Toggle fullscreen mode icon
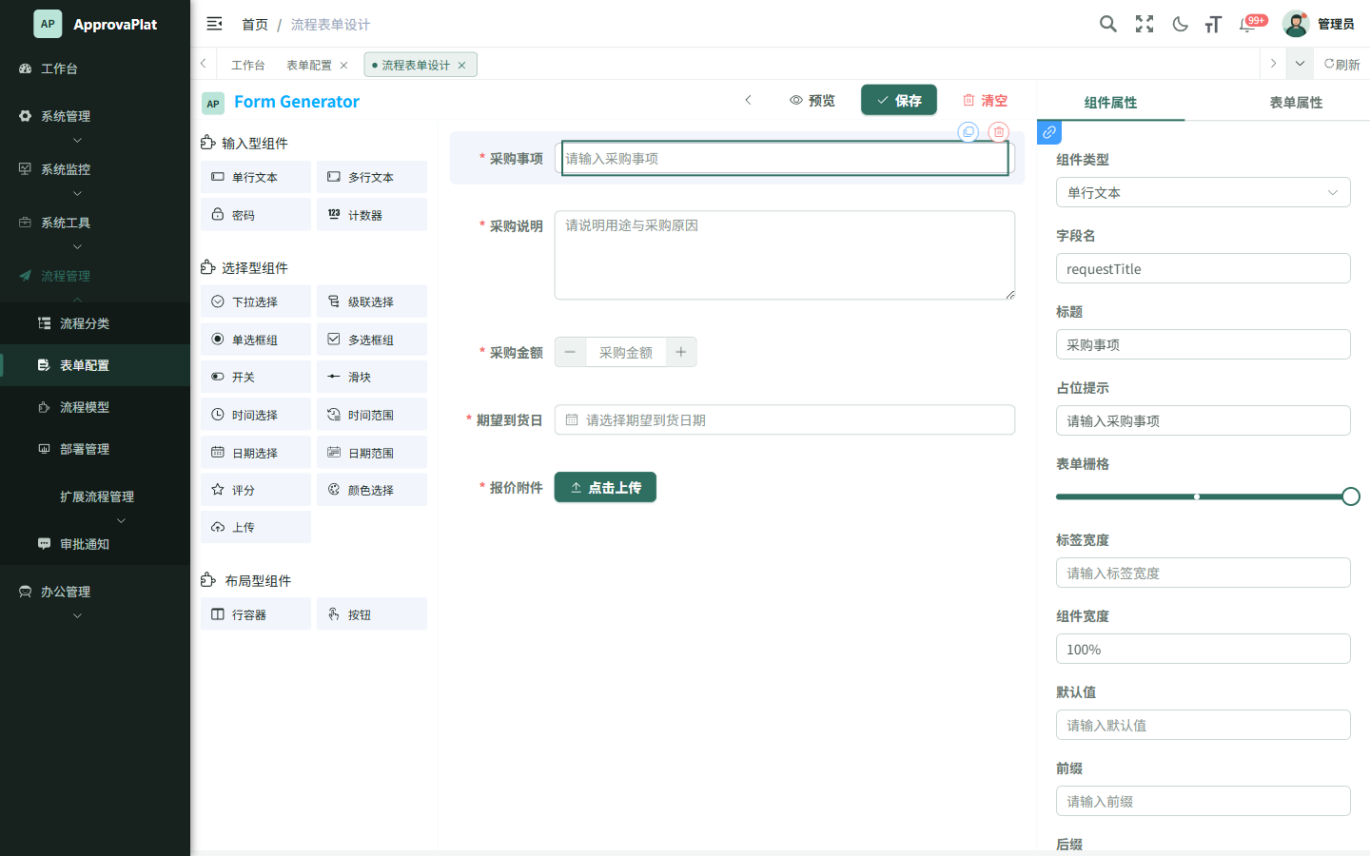The height and width of the screenshot is (856, 1370). [x=1145, y=24]
